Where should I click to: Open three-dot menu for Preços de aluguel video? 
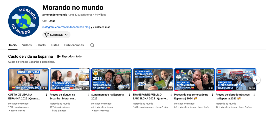click(x=88, y=95)
